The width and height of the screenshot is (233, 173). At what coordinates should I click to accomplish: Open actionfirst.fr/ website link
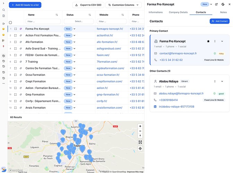tap(105, 35)
